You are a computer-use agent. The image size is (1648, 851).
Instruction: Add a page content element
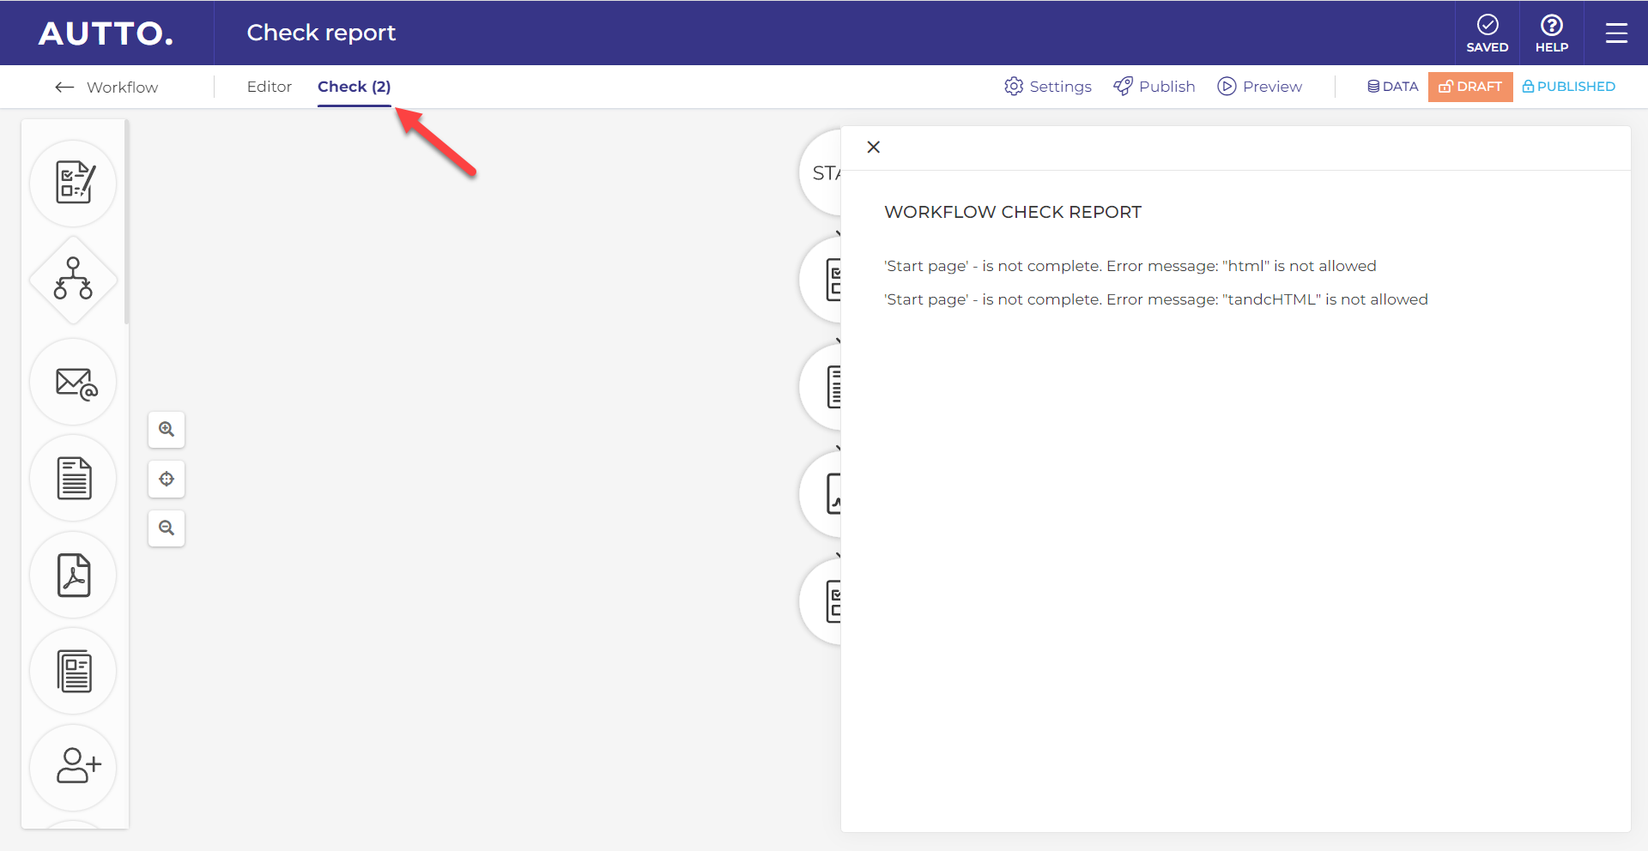[x=74, y=671]
